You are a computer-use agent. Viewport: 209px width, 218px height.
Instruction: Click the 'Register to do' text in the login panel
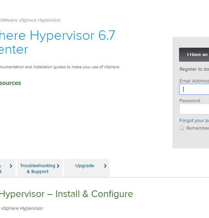click(194, 69)
